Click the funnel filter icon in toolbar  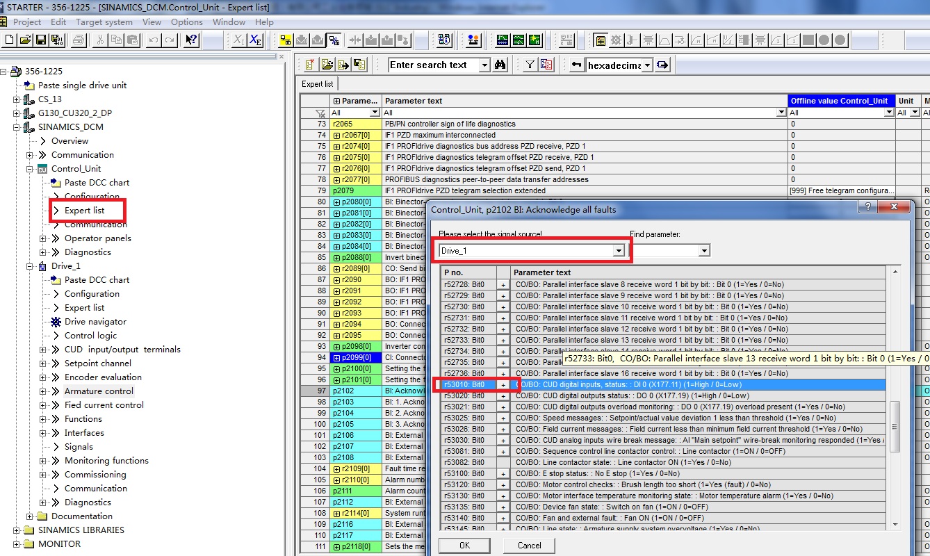[x=530, y=65]
